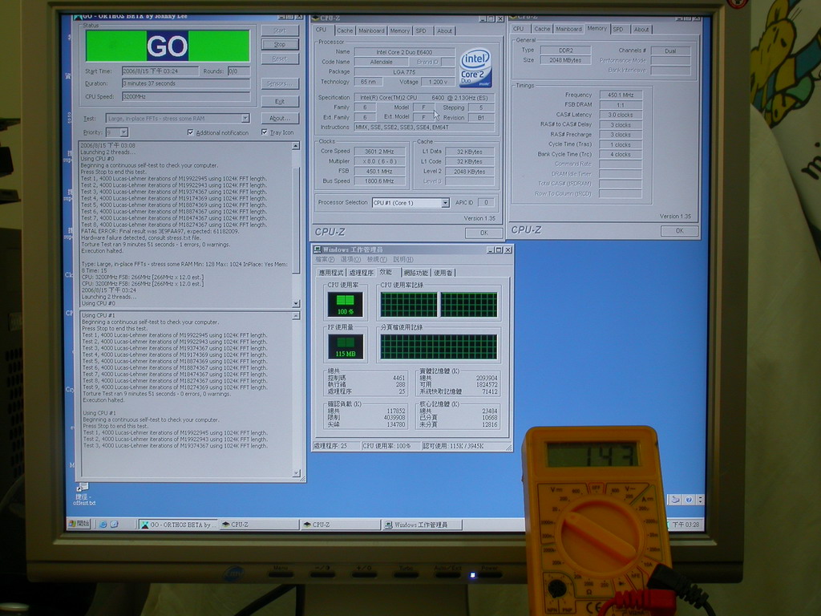This screenshot has height=616, width=821.
Task: Click OK in the left CPU-Z window
Action: [x=483, y=233]
